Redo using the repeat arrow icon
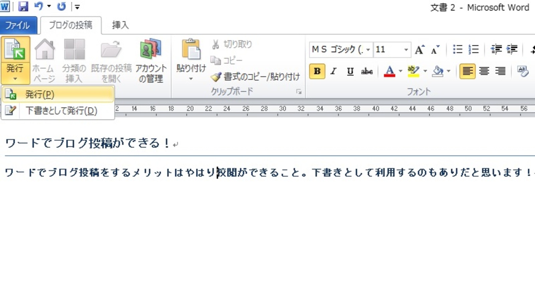The image size is (535, 291). pyautogui.click(x=62, y=6)
